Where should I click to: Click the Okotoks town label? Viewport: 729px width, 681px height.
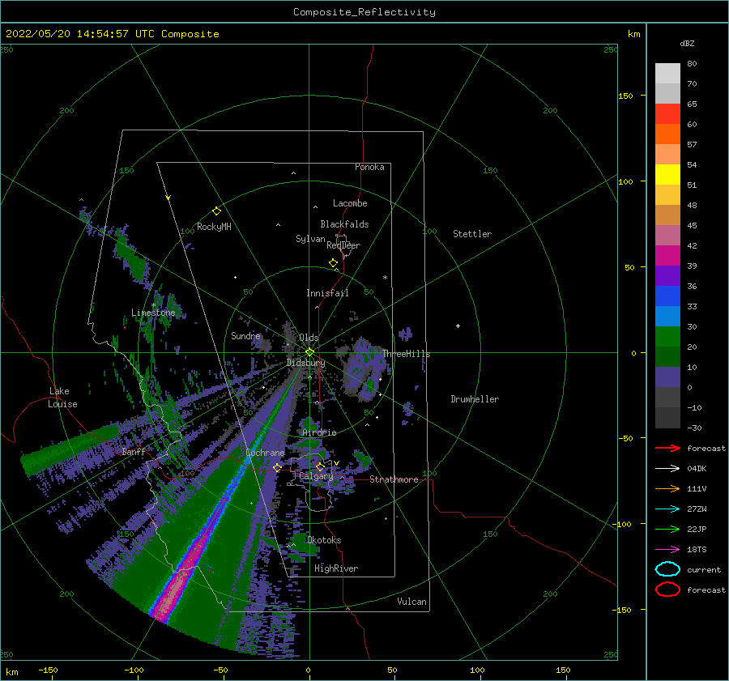click(324, 540)
